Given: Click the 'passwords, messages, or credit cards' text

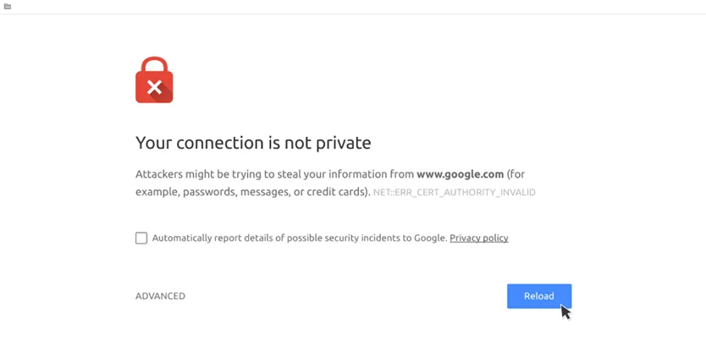Looking at the screenshot, I should click(273, 192).
